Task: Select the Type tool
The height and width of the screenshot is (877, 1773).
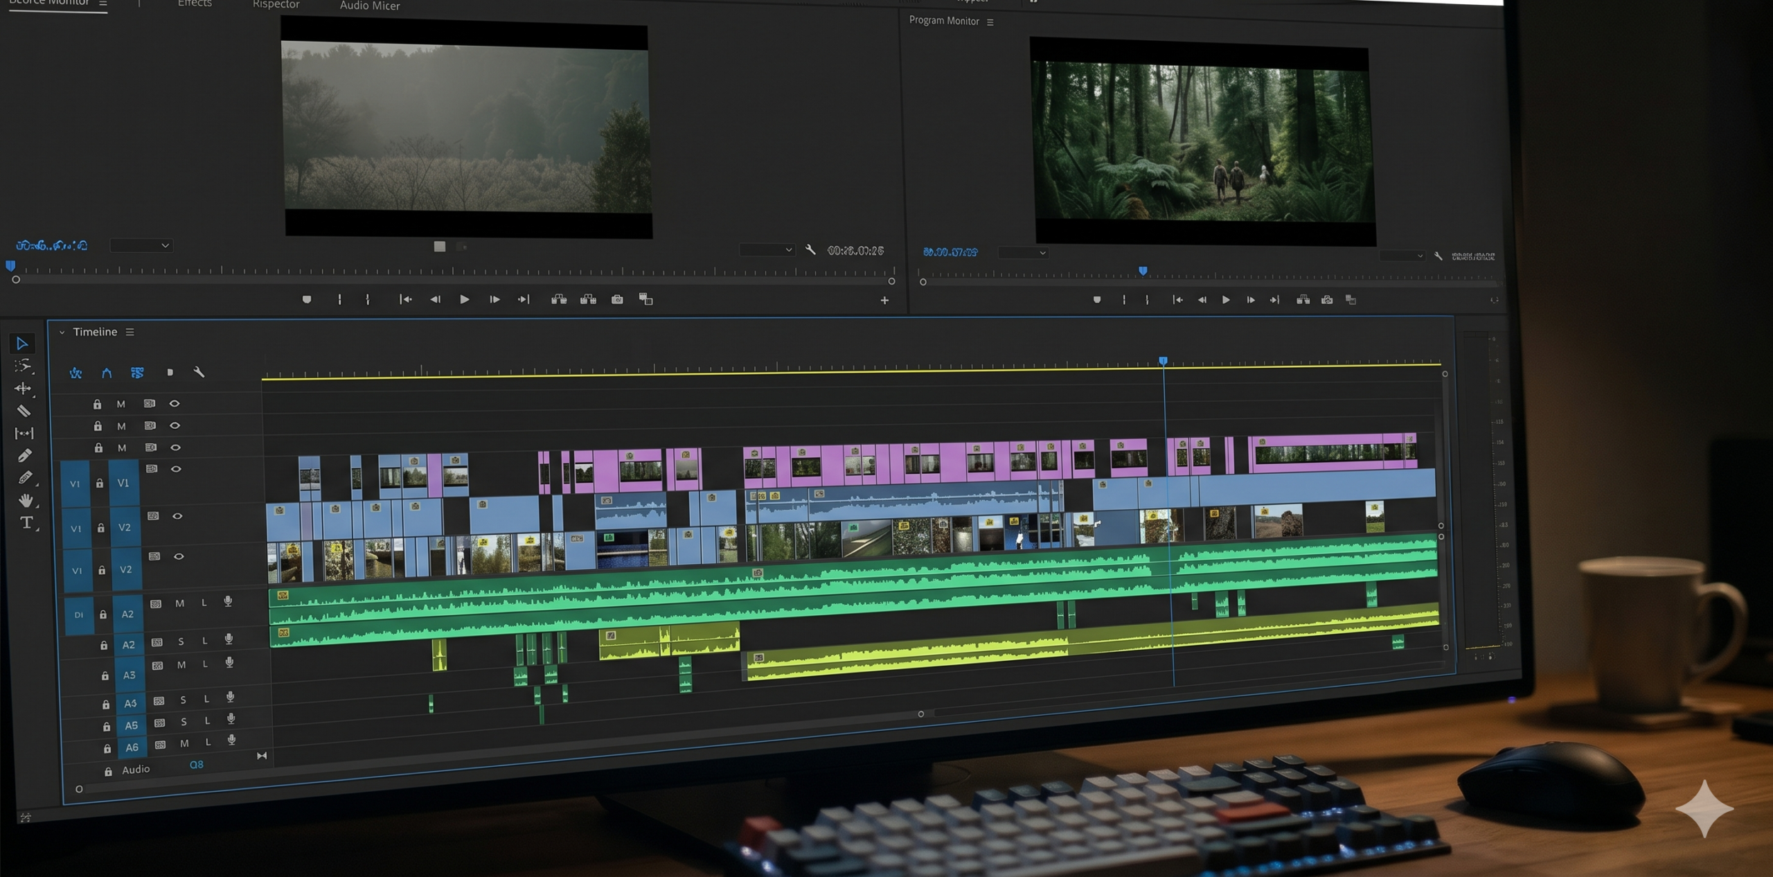Action: coord(26,523)
